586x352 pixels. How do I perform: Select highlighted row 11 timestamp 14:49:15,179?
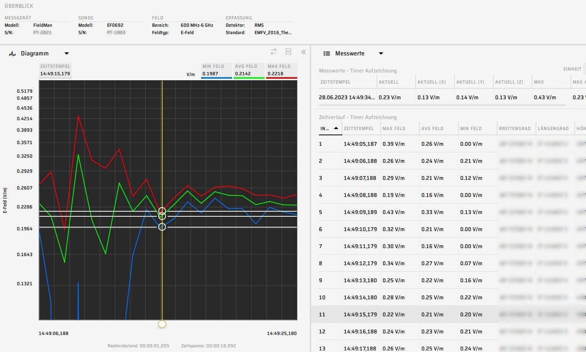click(x=449, y=314)
